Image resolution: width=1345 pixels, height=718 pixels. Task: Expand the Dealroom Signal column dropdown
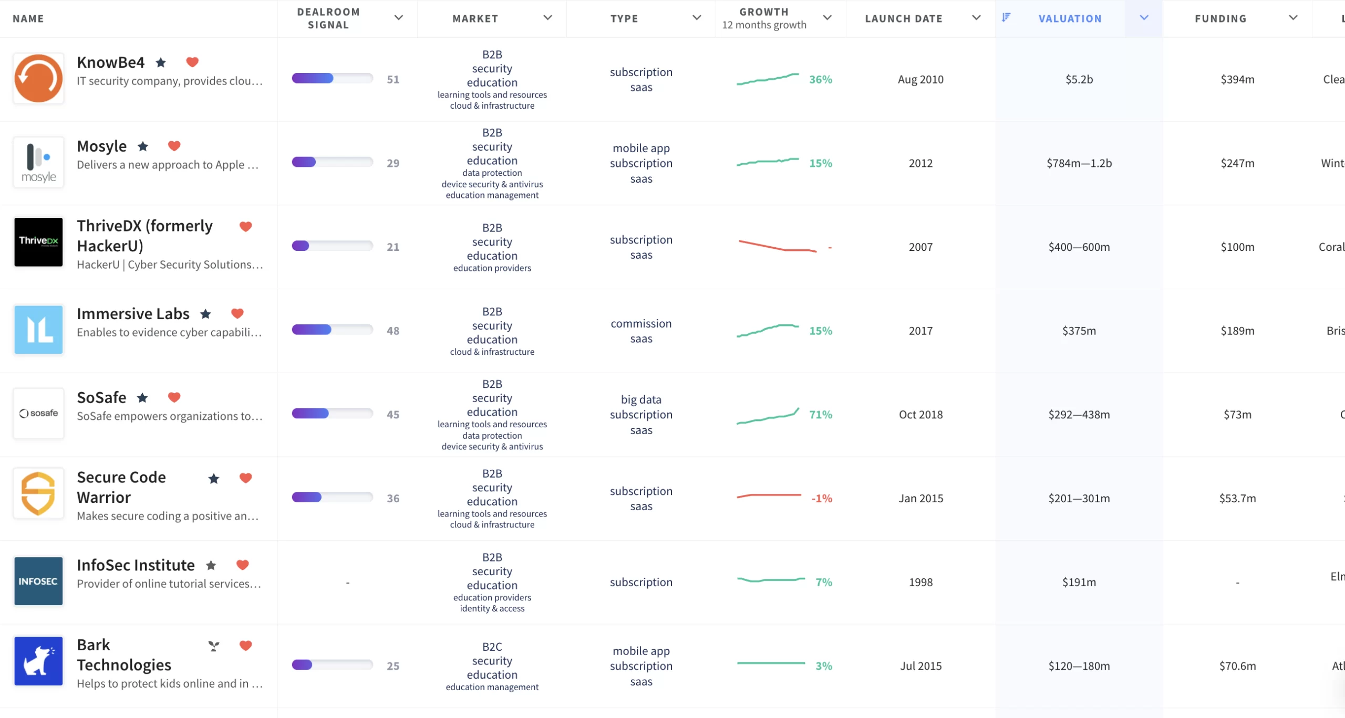click(x=399, y=18)
